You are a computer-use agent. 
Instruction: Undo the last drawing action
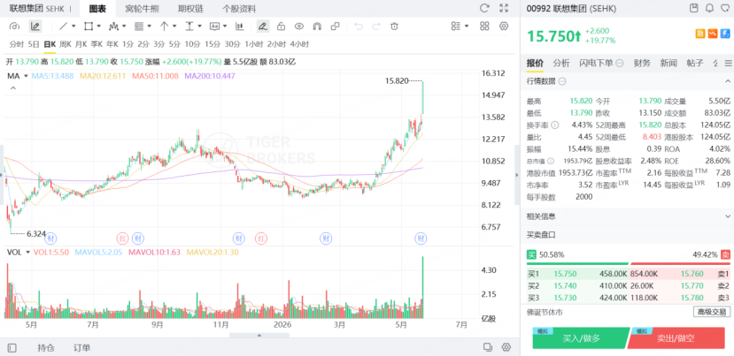pos(359,27)
